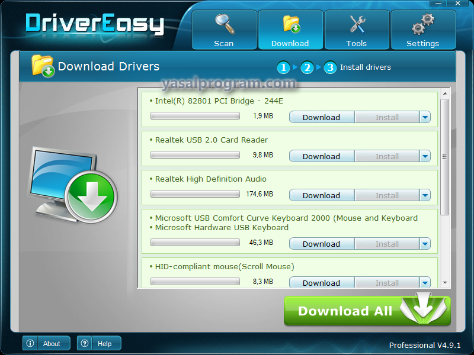Click the scrollbar down arrow in driver list

click(x=445, y=283)
